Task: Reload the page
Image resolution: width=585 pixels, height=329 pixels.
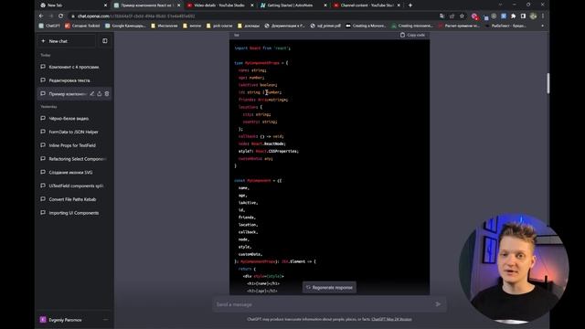Action: [61, 16]
